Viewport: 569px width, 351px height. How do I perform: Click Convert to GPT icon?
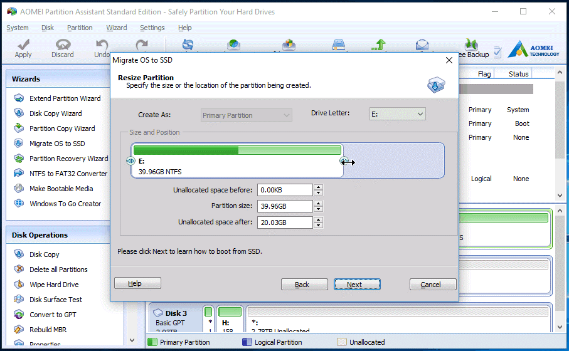19,315
